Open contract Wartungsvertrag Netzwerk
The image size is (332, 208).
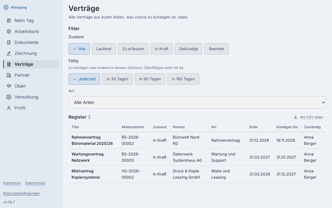(88, 157)
